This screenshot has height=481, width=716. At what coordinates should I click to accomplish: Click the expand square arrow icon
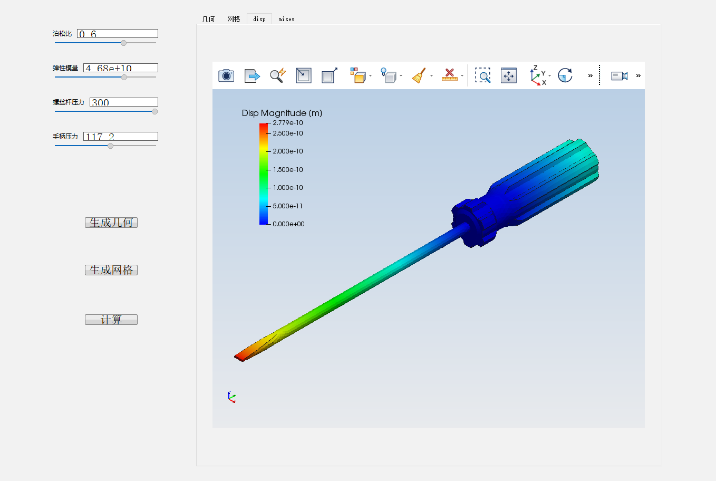point(330,75)
